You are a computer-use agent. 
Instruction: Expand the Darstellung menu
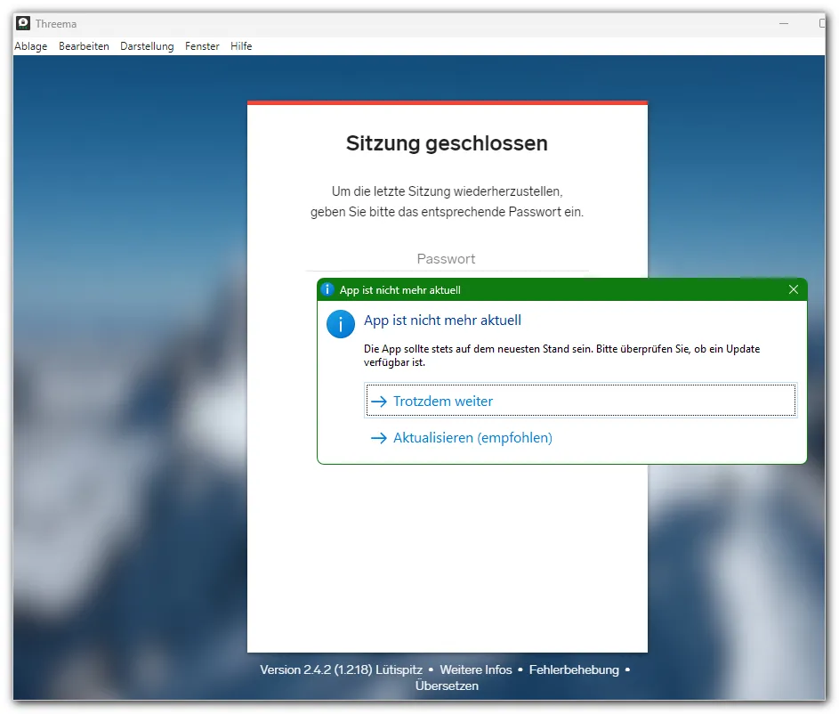147,46
